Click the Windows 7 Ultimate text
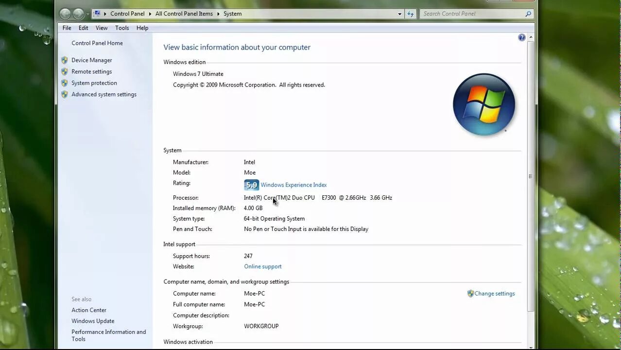Viewport: 621px width, 350px height. [x=198, y=74]
